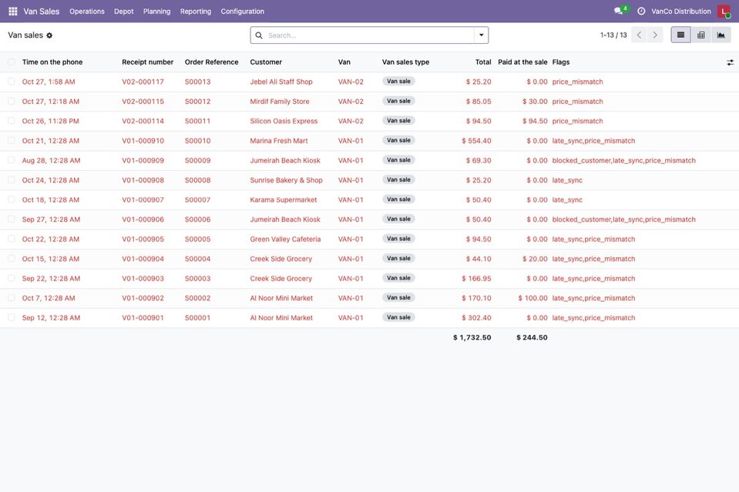This screenshot has height=492, width=739.
Task: Tick the checkbox for receipt V01-000901
Action: [12, 318]
